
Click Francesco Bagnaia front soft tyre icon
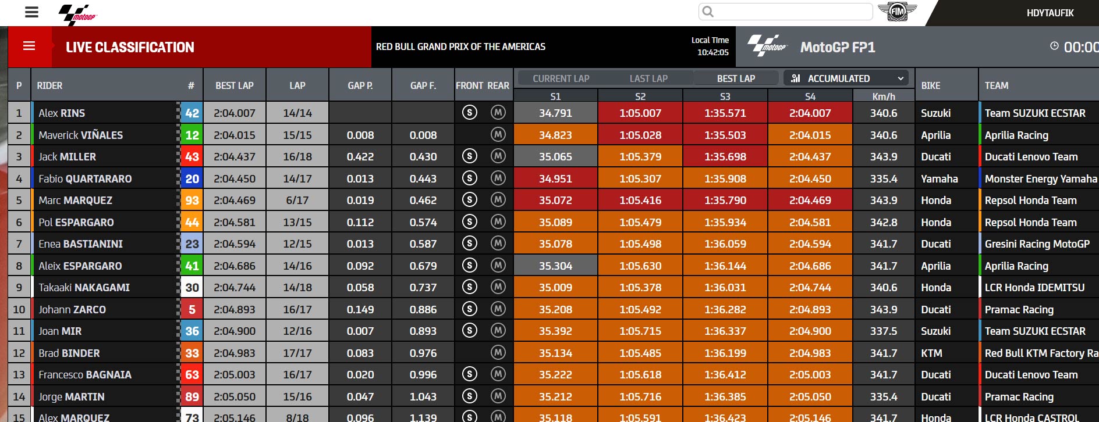470,374
